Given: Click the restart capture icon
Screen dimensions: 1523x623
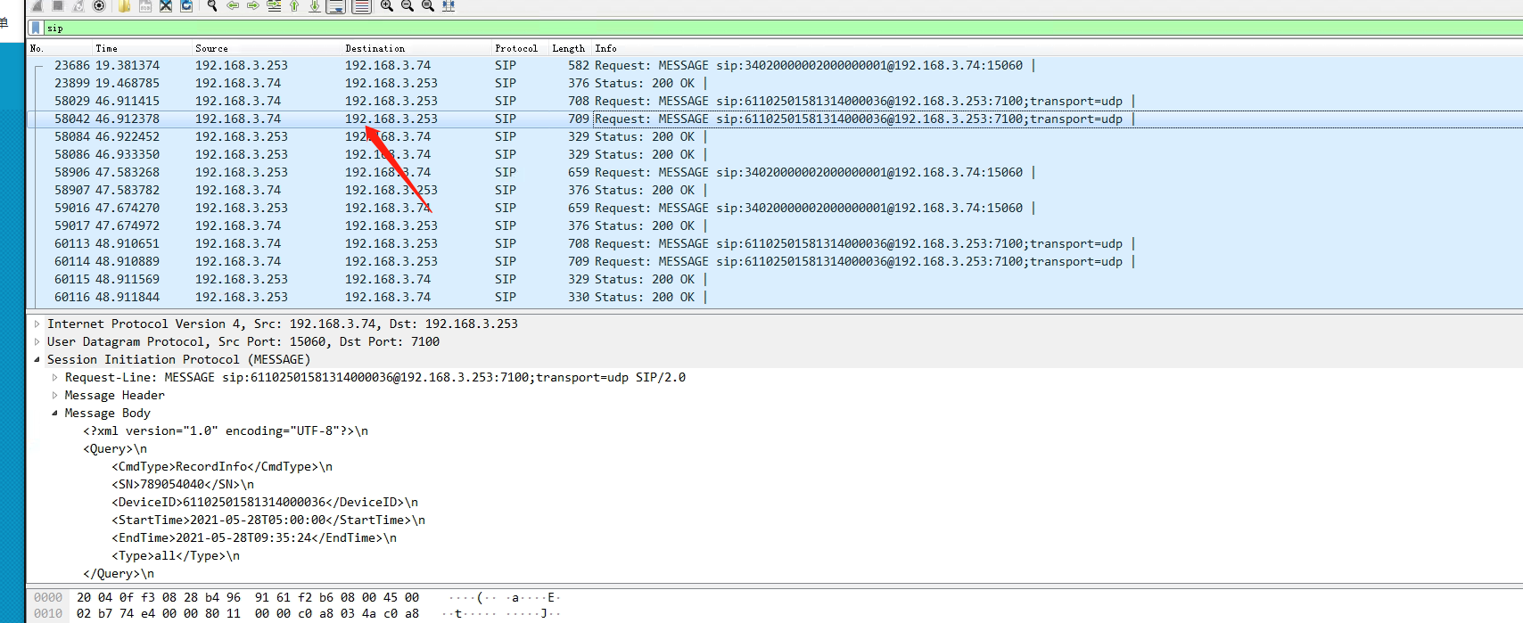Looking at the screenshot, I should click(78, 5).
